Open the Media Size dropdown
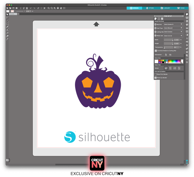 point(173,36)
